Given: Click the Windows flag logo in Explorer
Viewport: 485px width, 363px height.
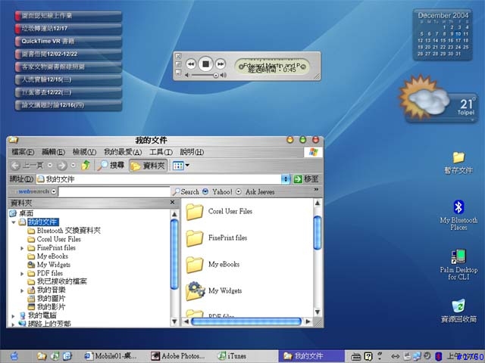Looking at the screenshot, I should coord(313,152).
